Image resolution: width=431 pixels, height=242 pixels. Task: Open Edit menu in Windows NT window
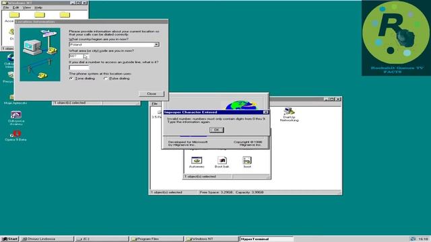(x=15, y=7)
